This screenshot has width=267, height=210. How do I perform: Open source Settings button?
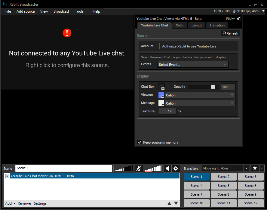[x=40, y=203]
